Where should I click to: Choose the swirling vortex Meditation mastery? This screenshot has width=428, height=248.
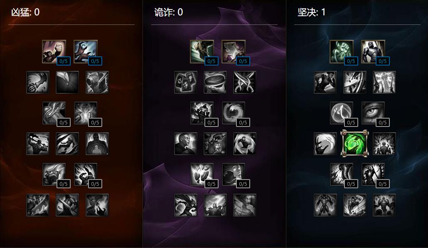point(234,113)
